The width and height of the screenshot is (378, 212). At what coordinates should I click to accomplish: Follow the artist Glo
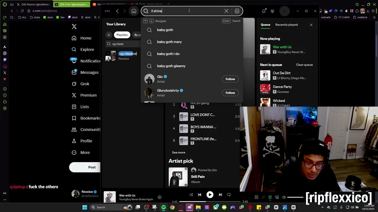230,79
